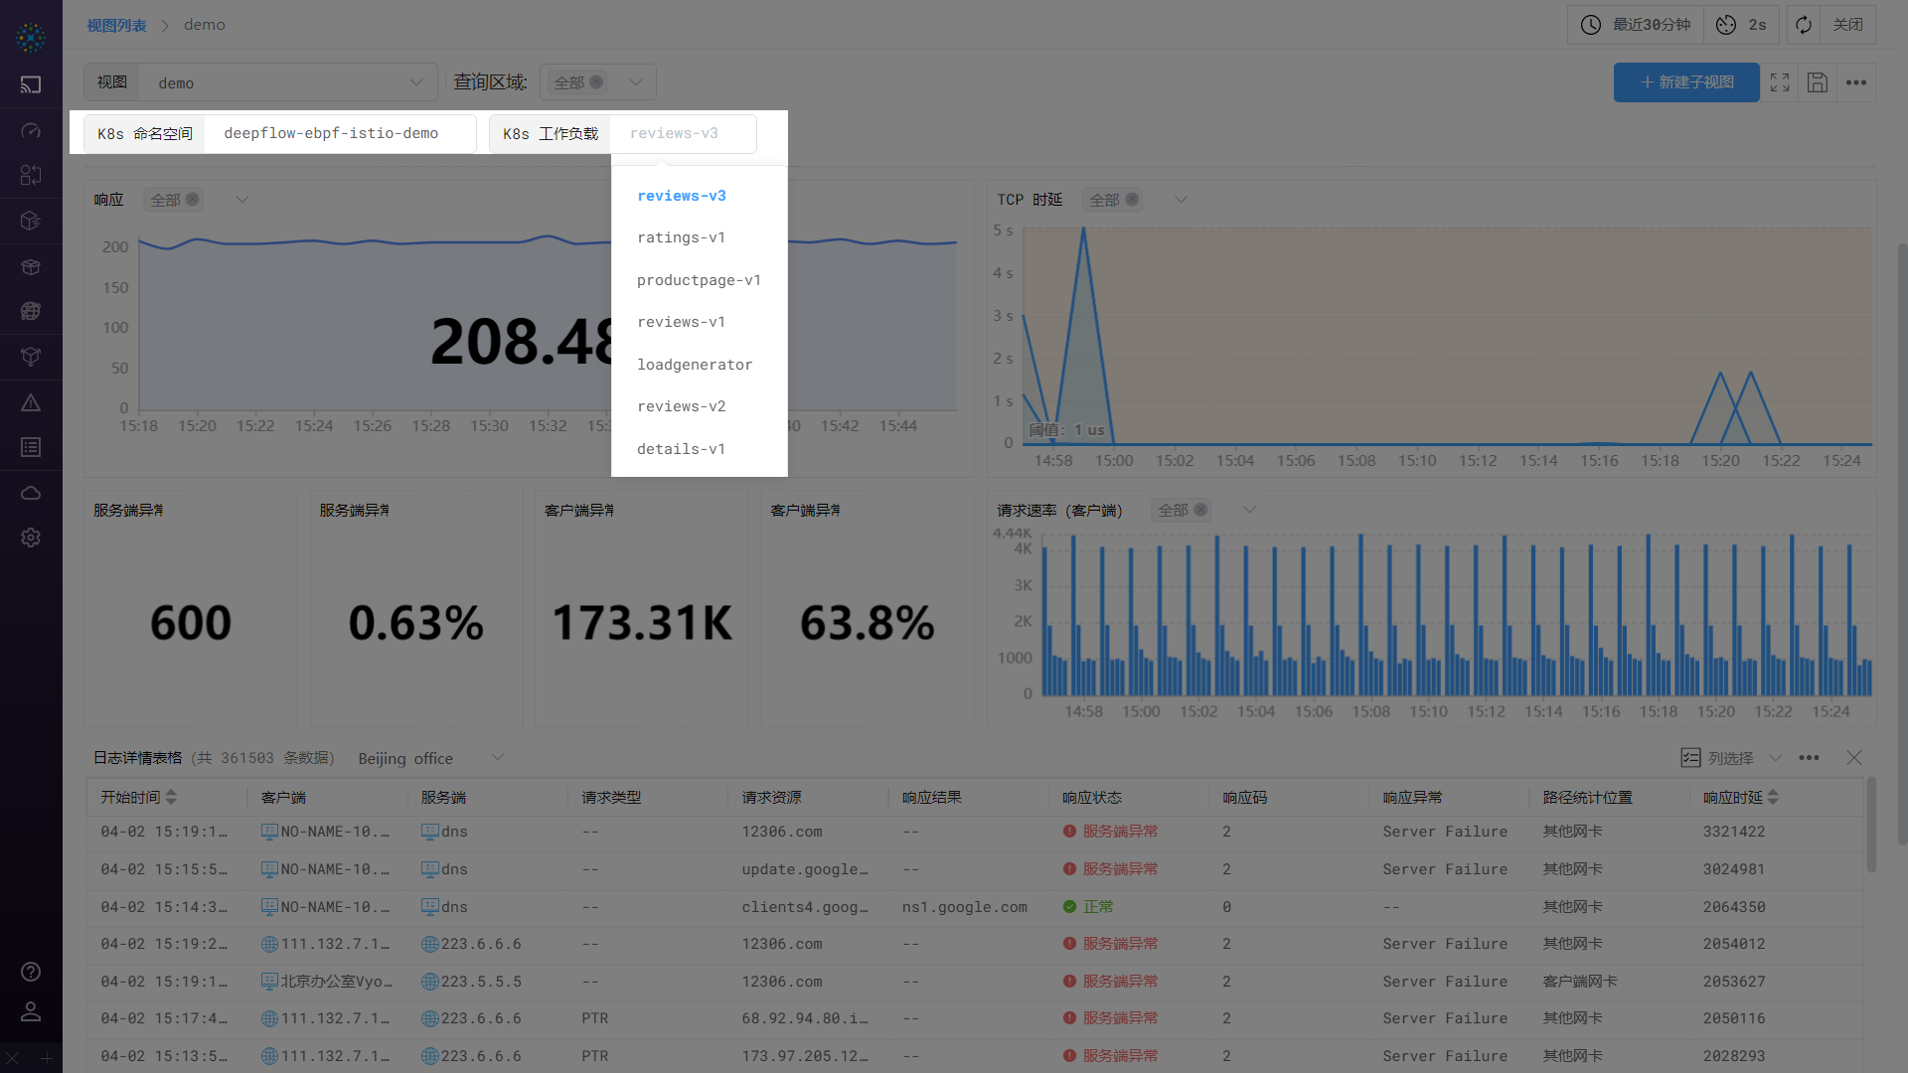This screenshot has height=1073, width=1908.
Task: Open the globe network icon in sidebar
Action: [31, 310]
